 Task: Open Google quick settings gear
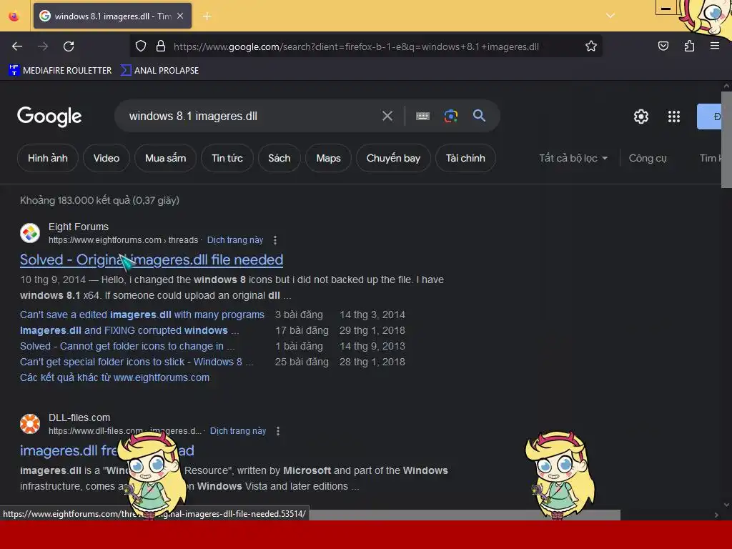pyautogui.click(x=641, y=117)
